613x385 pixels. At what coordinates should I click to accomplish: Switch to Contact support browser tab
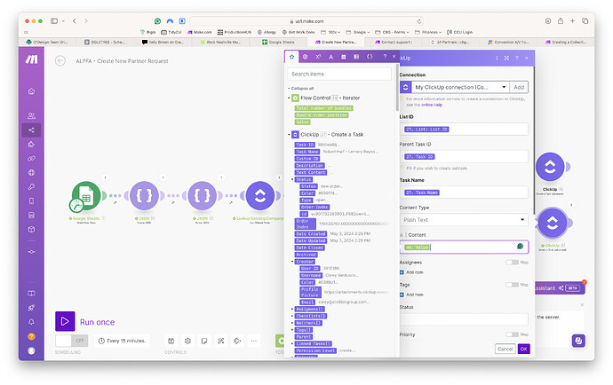pyautogui.click(x=394, y=42)
